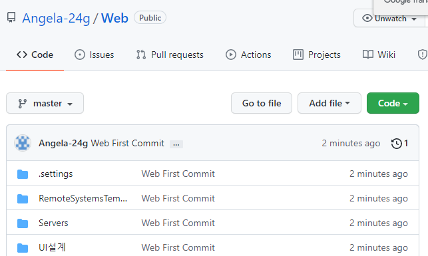Open the commit history clock icon

(396, 144)
